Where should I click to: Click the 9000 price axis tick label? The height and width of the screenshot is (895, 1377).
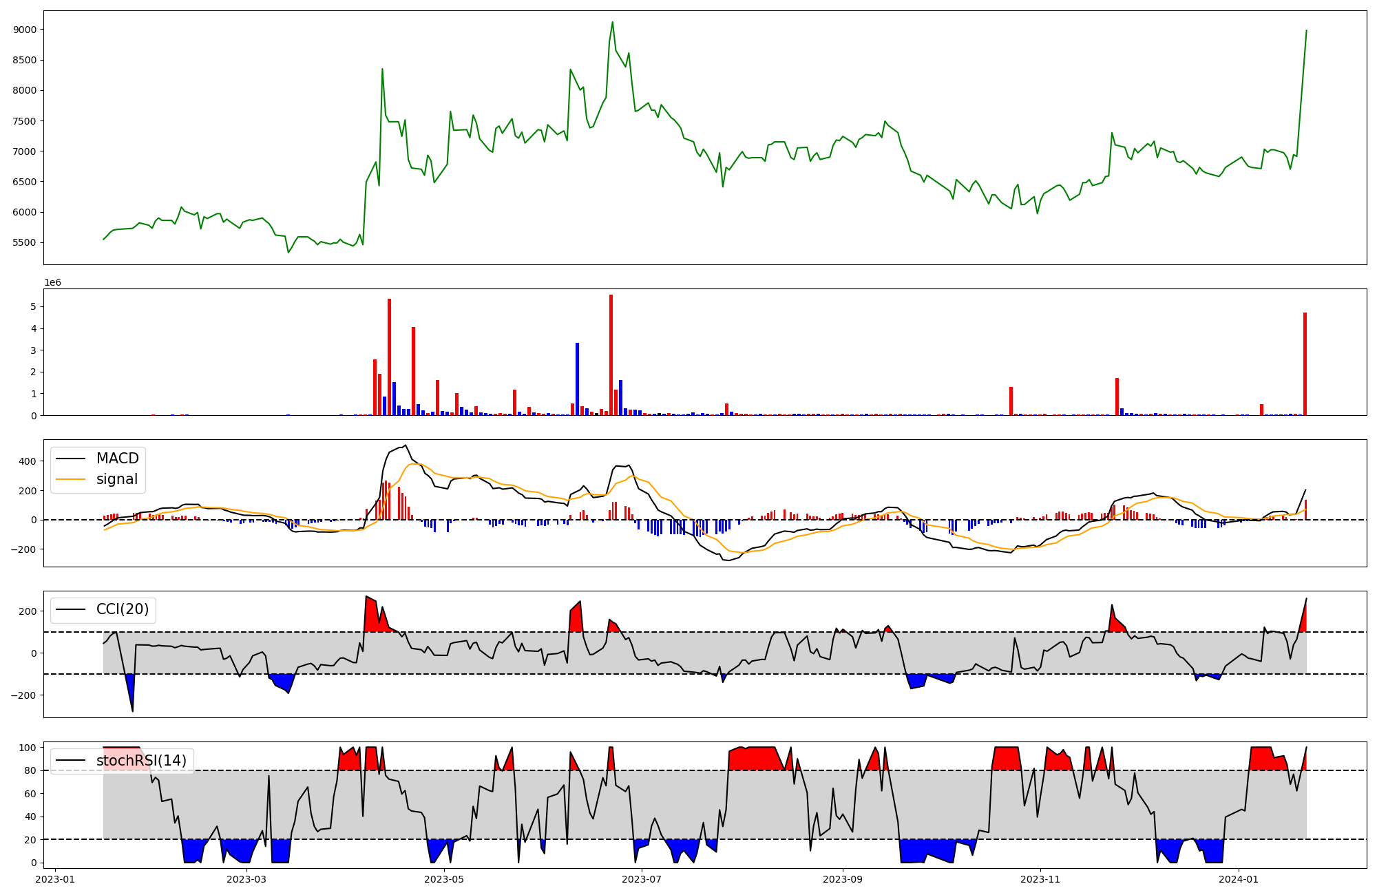pyautogui.click(x=25, y=30)
